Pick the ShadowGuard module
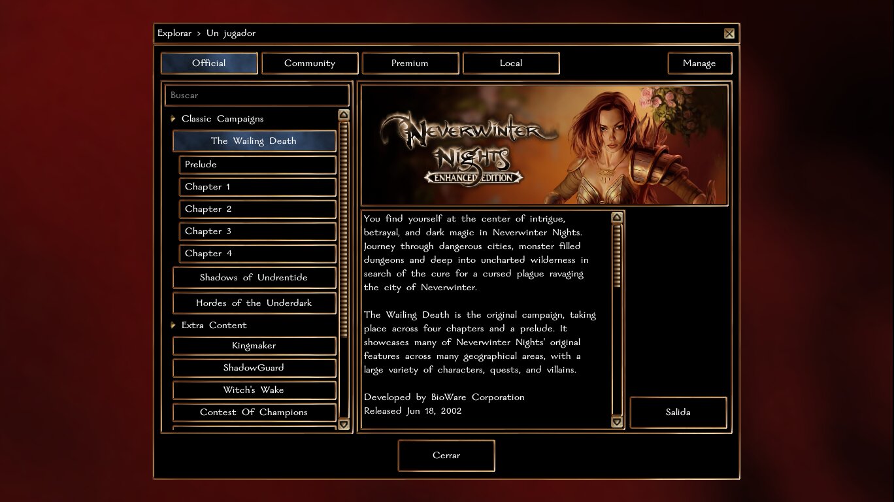894x502 pixels. pos(254,368)
